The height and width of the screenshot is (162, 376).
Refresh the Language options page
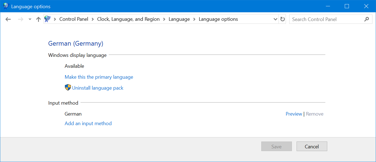[x=283, y=19]
